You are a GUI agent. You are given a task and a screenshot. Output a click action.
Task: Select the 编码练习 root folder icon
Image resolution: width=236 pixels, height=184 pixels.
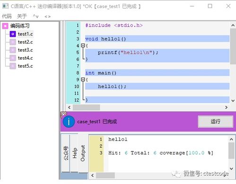(5, 26)
